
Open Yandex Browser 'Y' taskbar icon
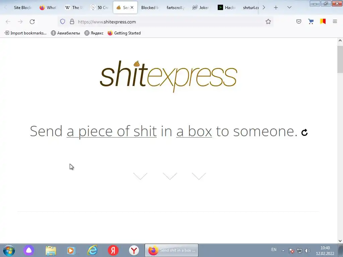click(134, 250)
